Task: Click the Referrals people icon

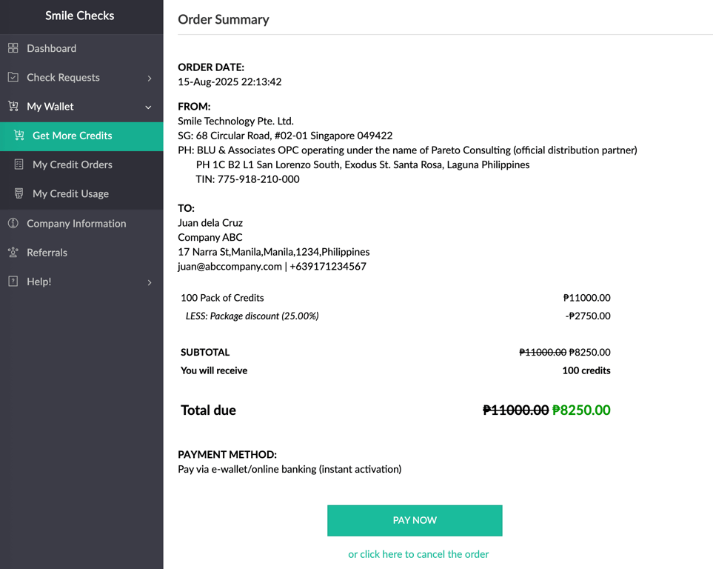Action: tap(13, 253)
